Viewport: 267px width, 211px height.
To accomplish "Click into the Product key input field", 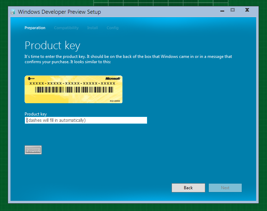I will pyautogui.click(x=86, y=120).
